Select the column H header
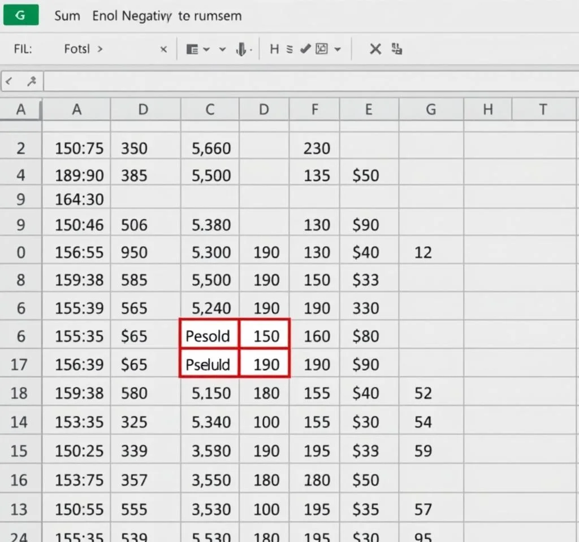Viewport: 579px width, 542px height. (487, 110)
